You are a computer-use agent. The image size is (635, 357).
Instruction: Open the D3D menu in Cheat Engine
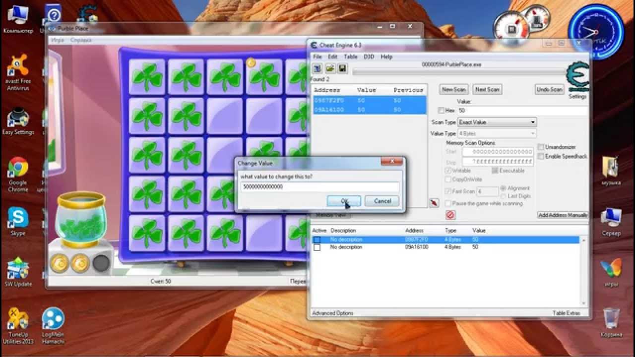click(369, 57)
